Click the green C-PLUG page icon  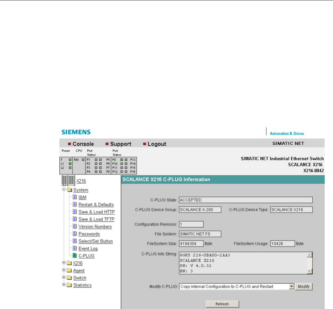pyautogui.click(x=74, y=256)
